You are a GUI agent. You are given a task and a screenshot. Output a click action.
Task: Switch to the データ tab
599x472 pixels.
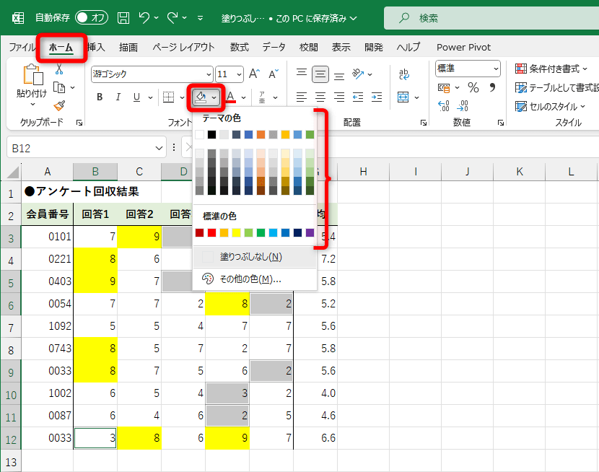coord(274,47)
